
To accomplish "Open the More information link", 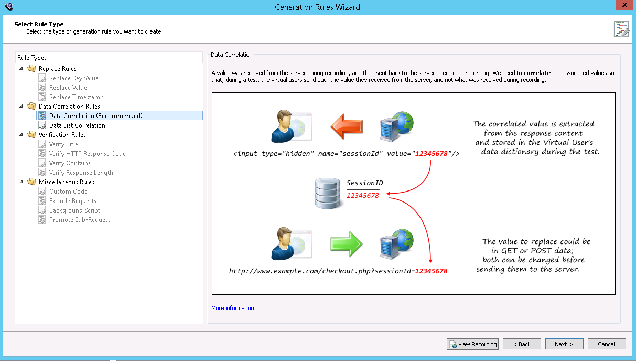I will click(232, 308).
